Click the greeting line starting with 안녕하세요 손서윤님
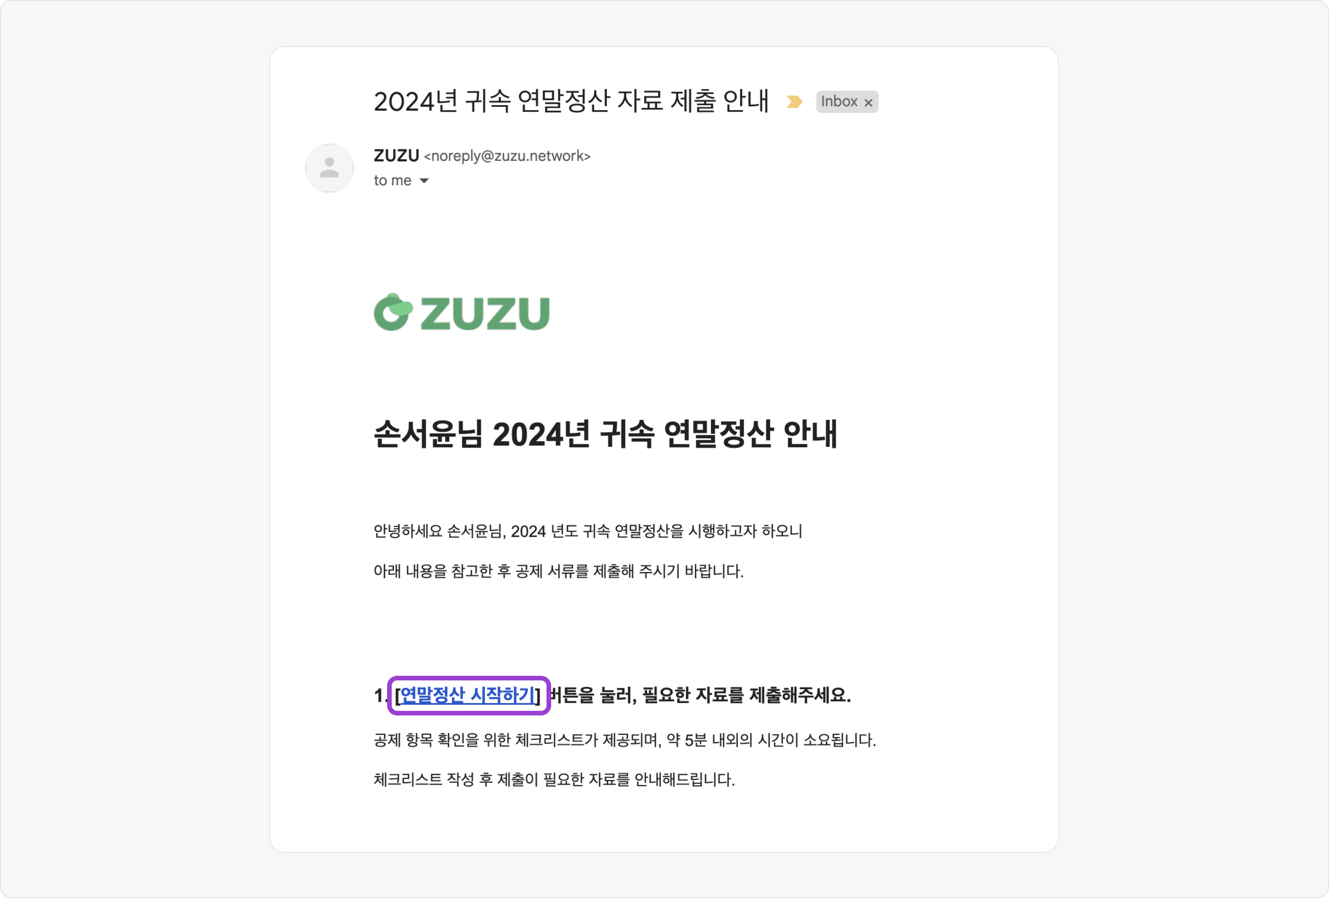This screenshot has width=1329, height=898. point(588,532)
